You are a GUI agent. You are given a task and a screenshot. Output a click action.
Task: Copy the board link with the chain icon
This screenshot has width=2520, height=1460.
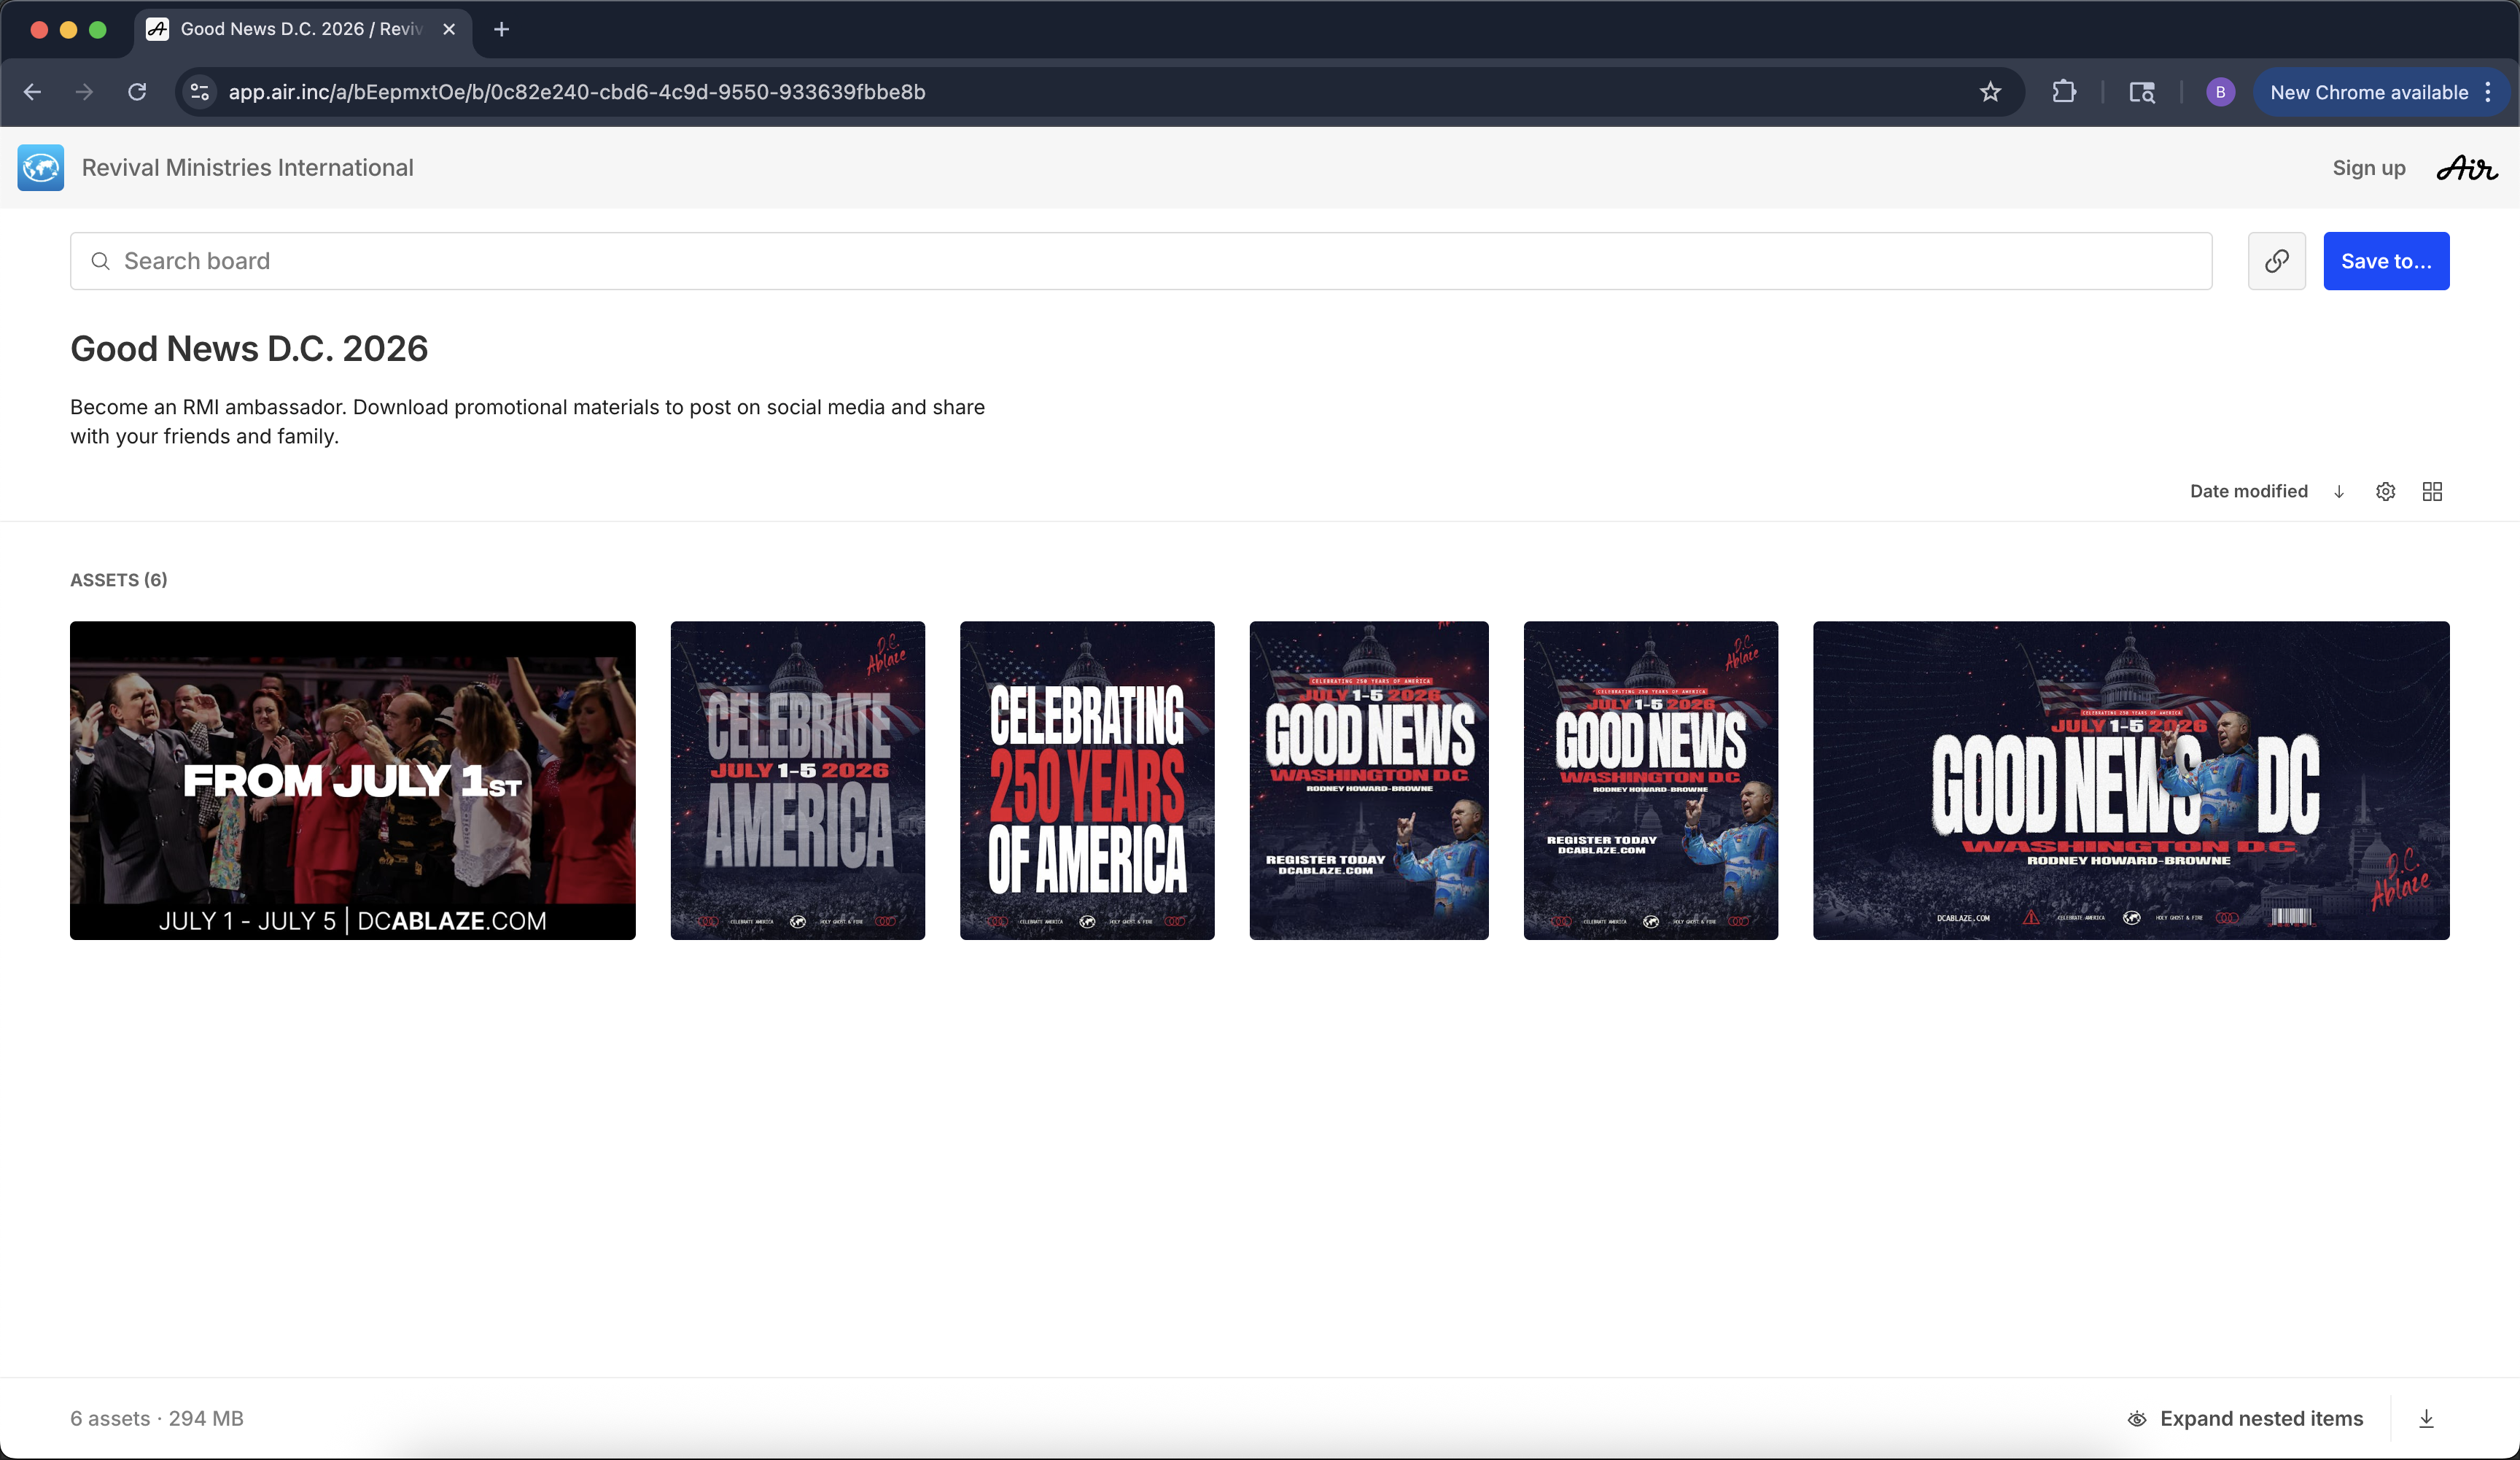coord(2277,261)
